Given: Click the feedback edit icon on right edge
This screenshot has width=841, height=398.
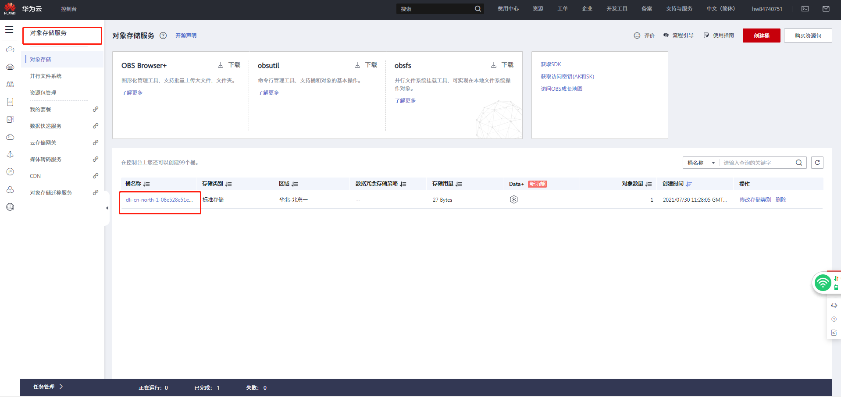Looking at the screenshot, I should [834, 333].
